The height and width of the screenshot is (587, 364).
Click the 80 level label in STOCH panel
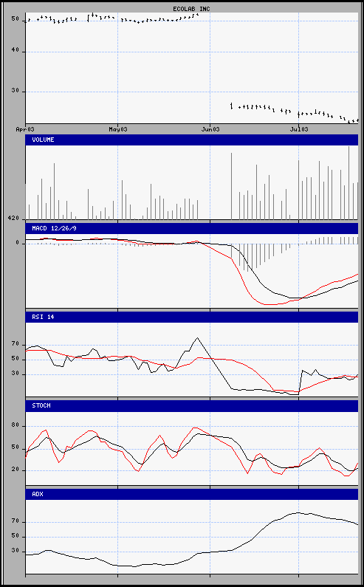pyautogui.click(x=16, y=425)
